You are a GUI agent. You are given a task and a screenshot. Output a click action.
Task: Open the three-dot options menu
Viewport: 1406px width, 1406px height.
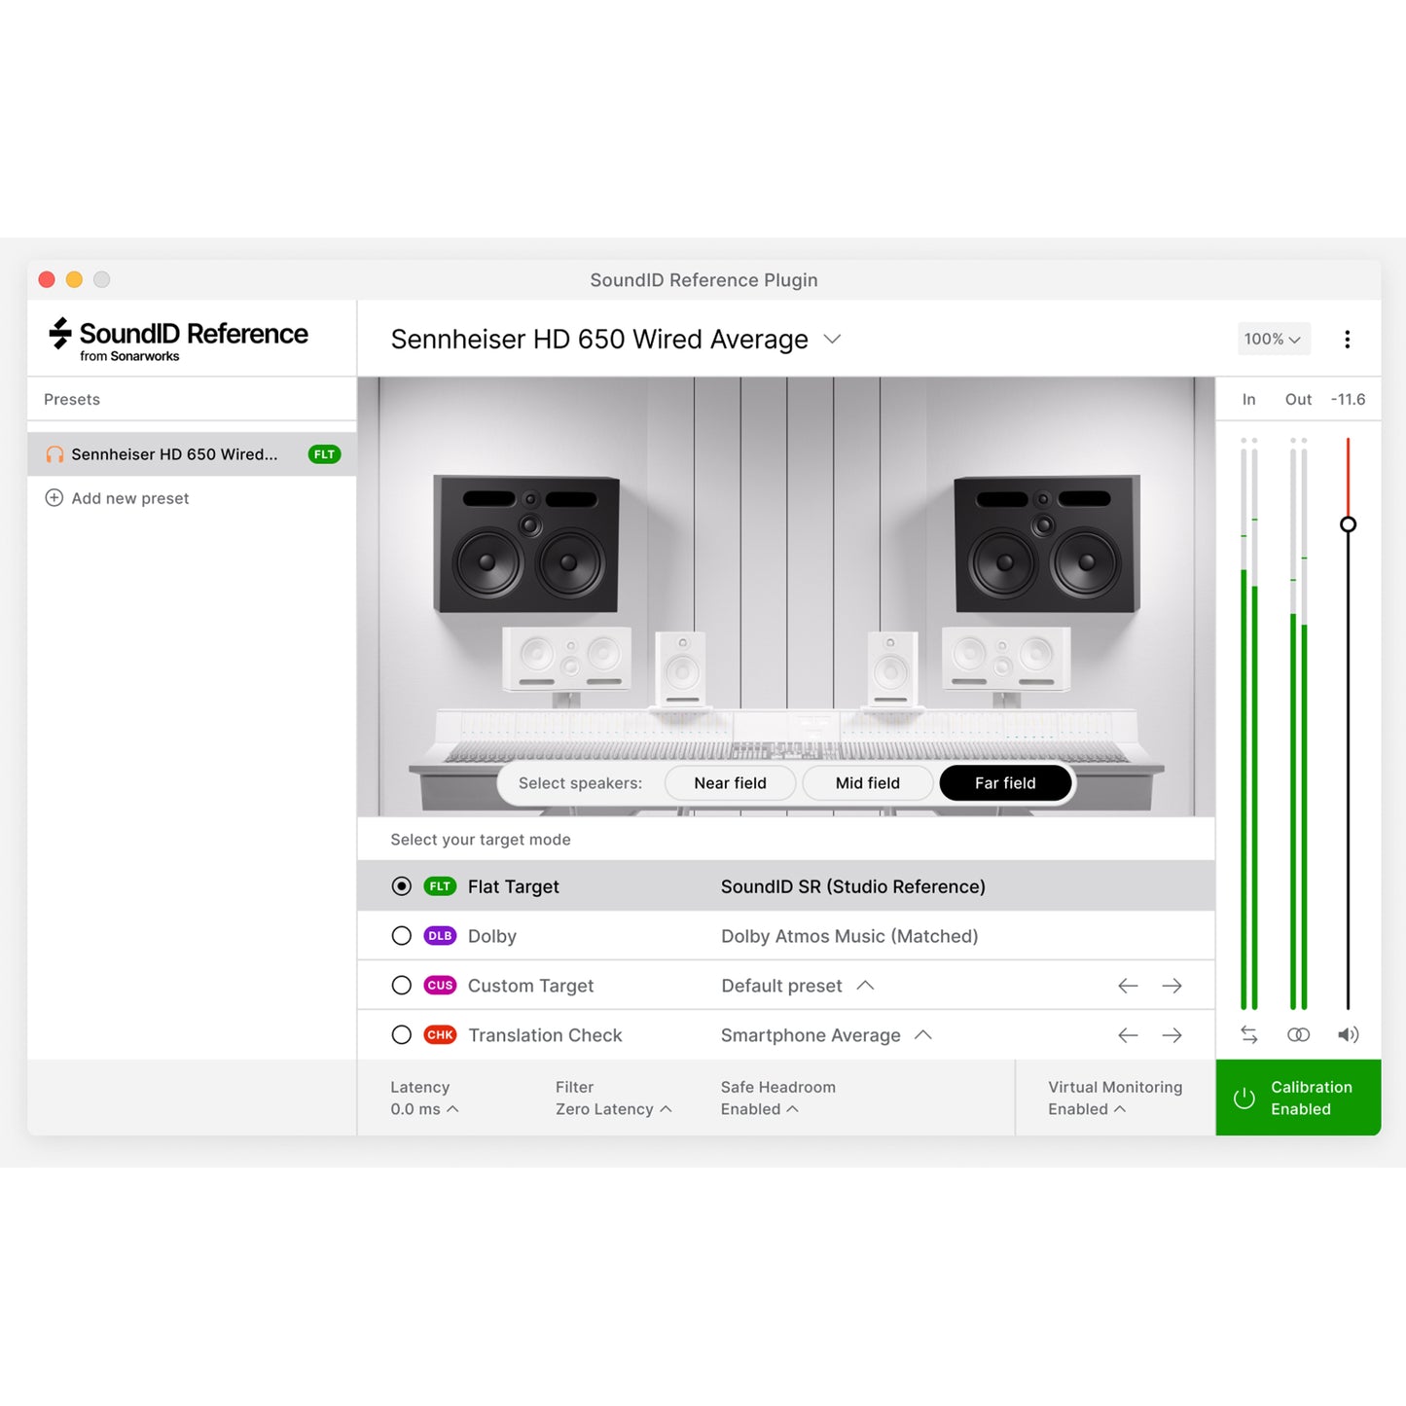[x=1348, y=339]
